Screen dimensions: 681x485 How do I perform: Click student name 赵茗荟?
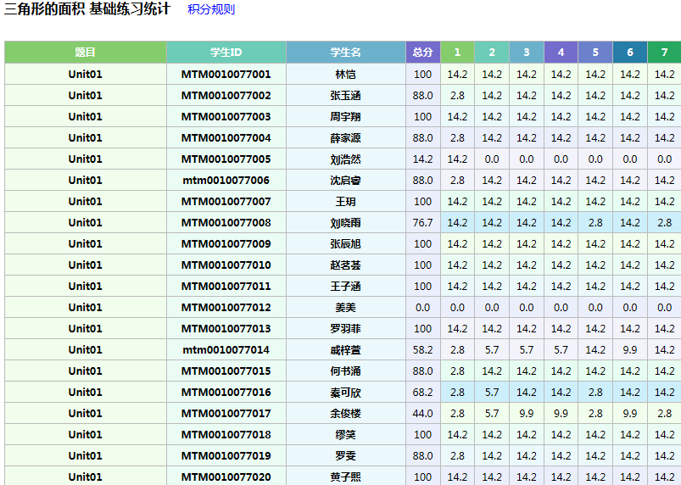[346, 265]
